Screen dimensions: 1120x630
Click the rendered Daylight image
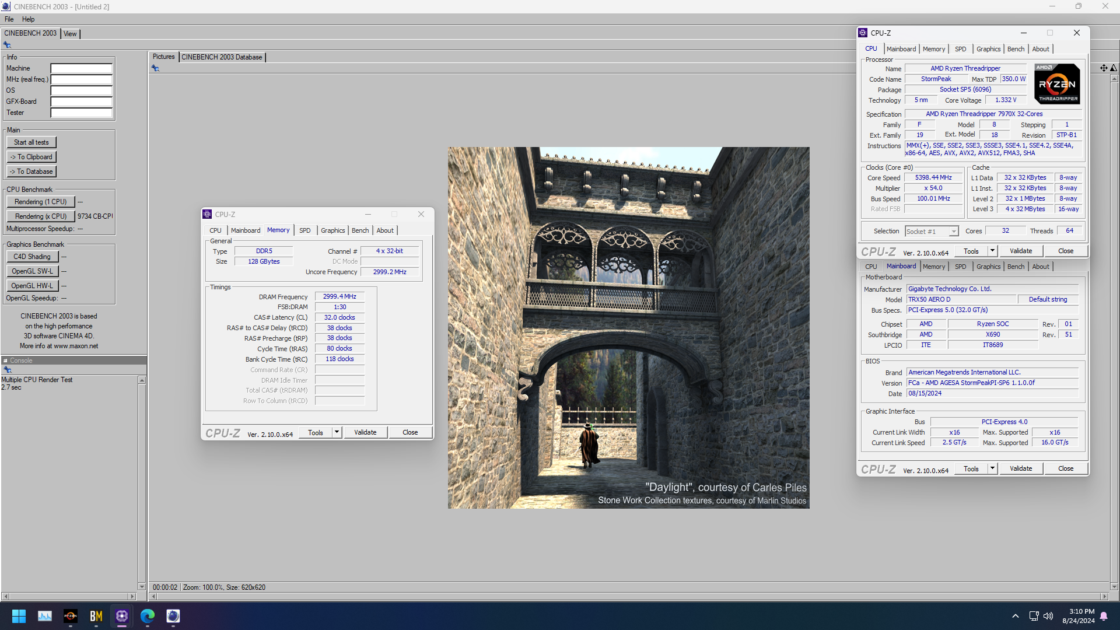pos(628,327)
